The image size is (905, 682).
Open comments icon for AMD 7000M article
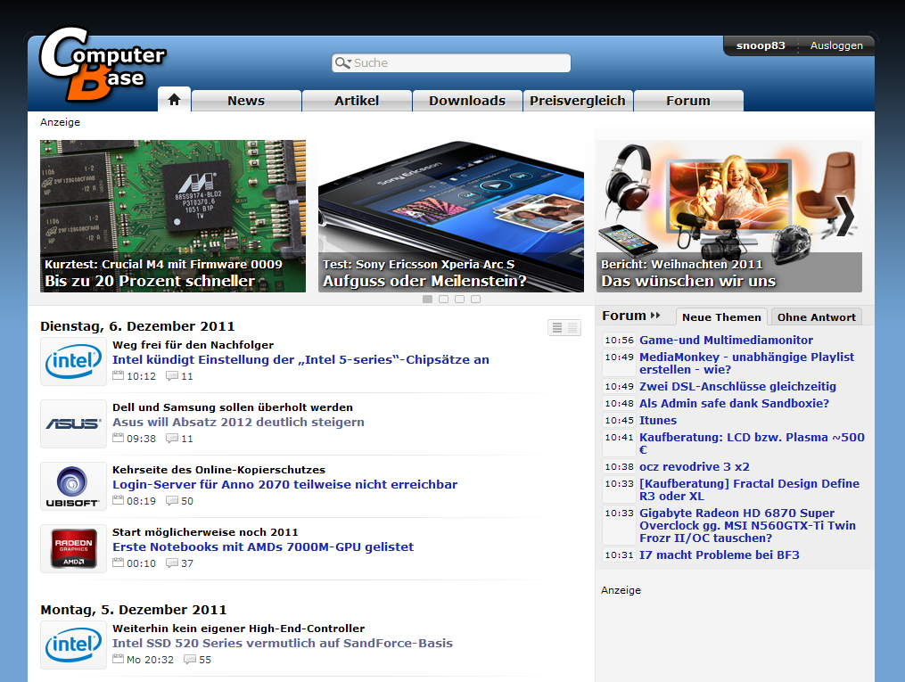172,563
